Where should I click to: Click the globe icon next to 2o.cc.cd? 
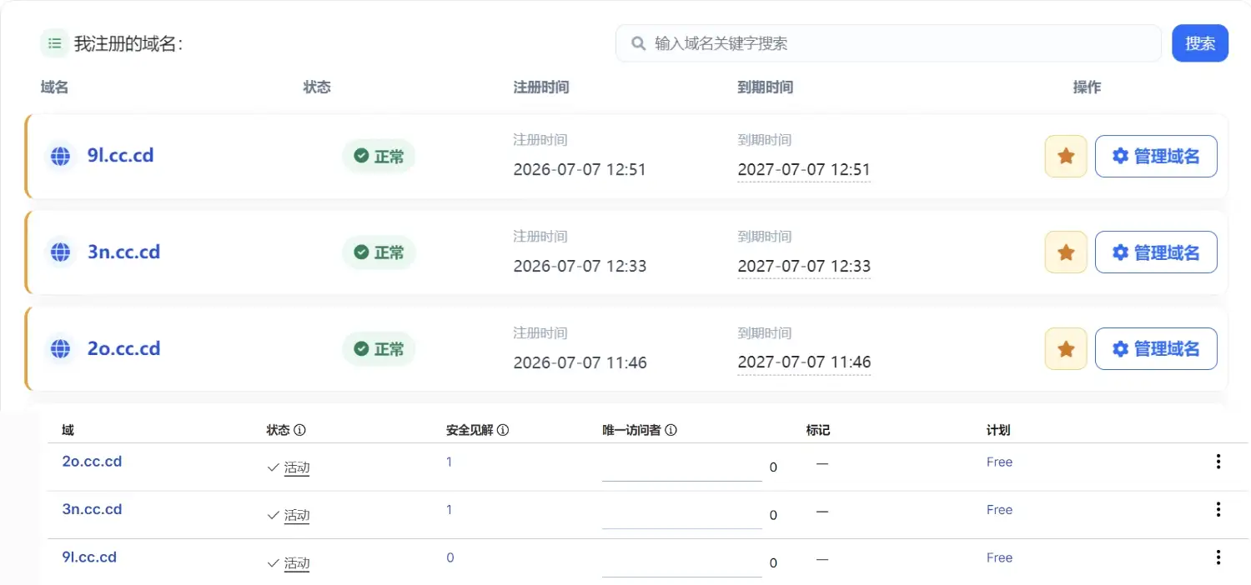coord(60,349)
